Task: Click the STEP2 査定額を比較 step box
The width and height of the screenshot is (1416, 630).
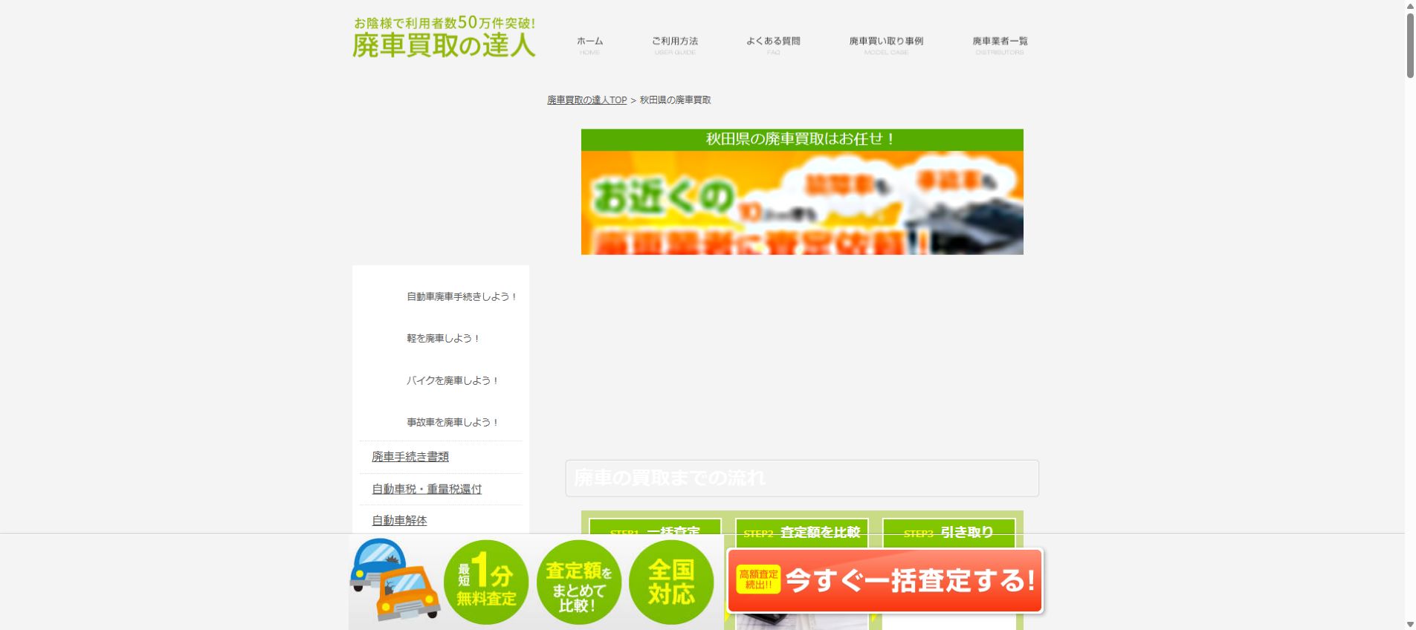Action: [802, 533]
